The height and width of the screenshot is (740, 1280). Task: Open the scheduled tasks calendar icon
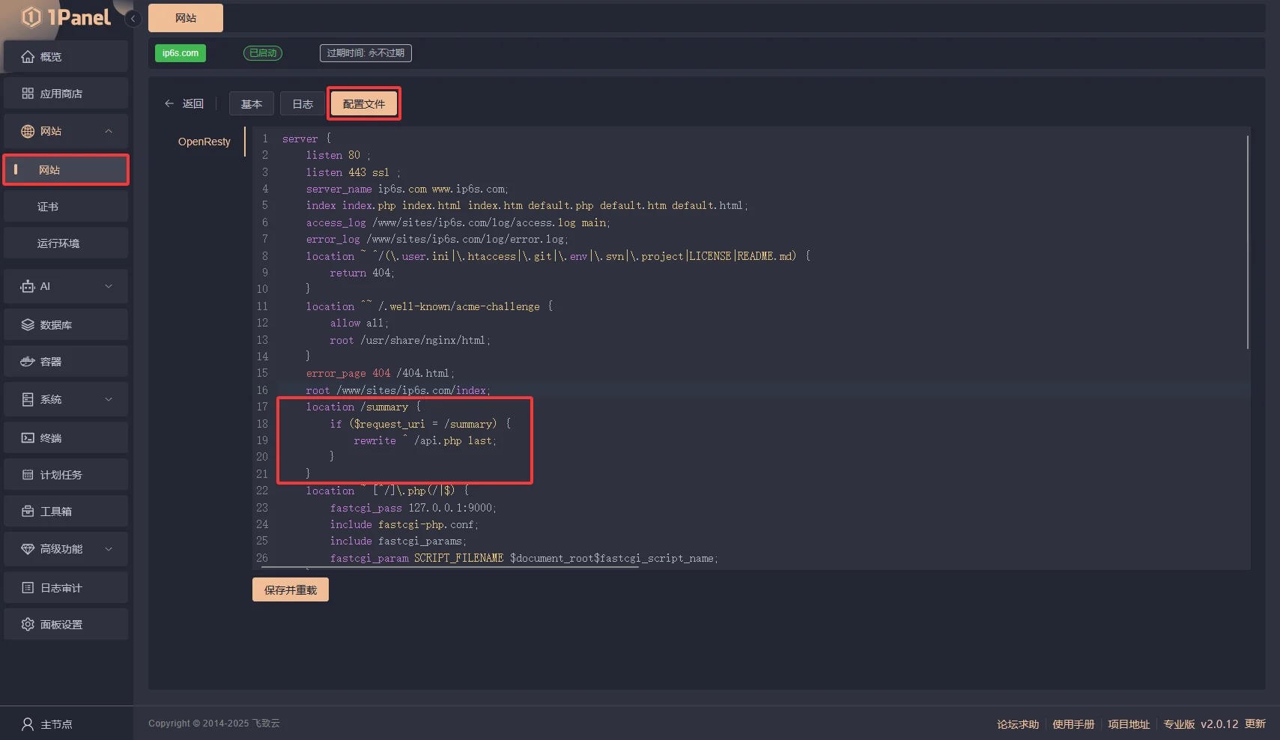28,475
